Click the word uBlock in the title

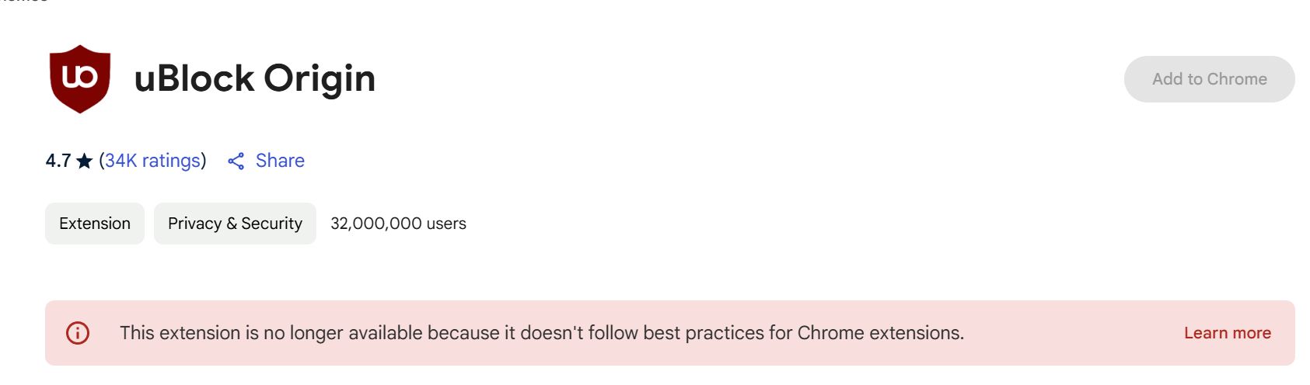click(194, 78)
